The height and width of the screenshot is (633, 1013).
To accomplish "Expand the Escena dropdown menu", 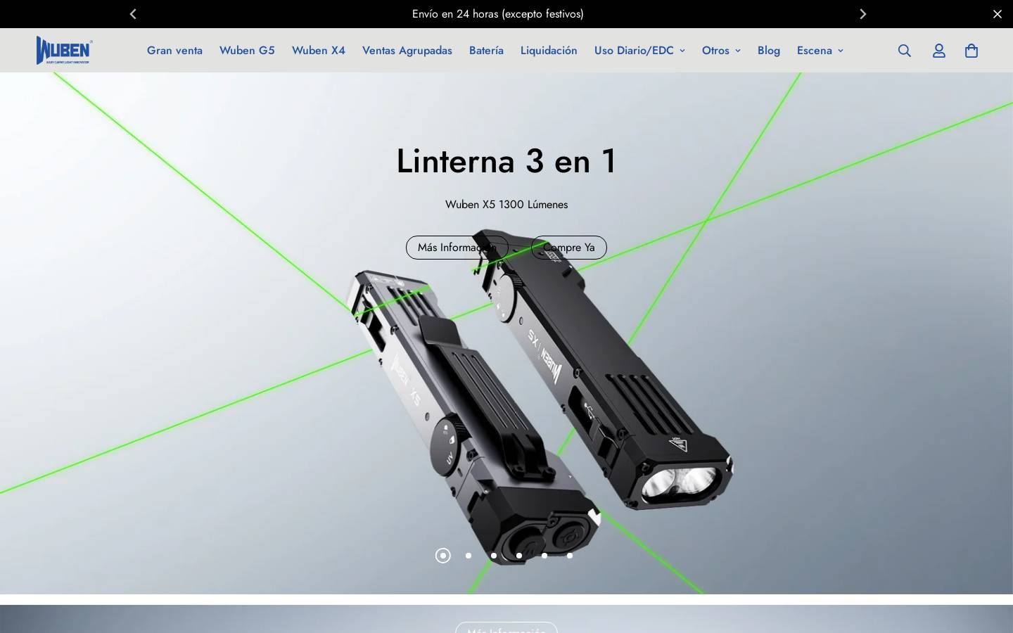I will (820, 51).
